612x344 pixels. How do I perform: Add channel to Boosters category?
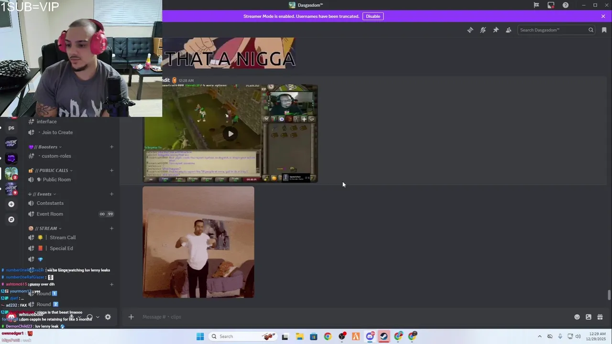111,147
